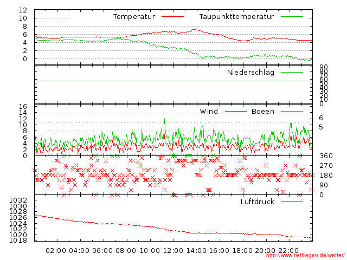Click the 02:00 time axis label
This screenshot has height=260, width=347.
pyautogui.click(x=56, y=251)
